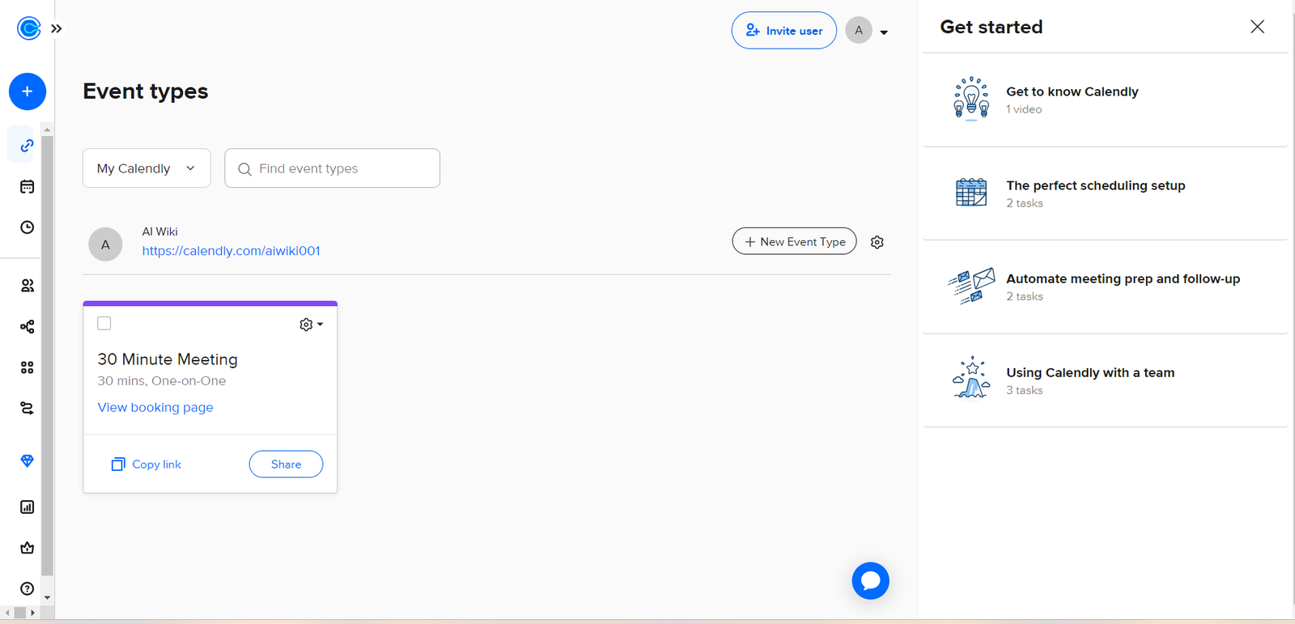Click Copy link on the event card
This screenshot has height=624, width=1295.
coord(146,465)
